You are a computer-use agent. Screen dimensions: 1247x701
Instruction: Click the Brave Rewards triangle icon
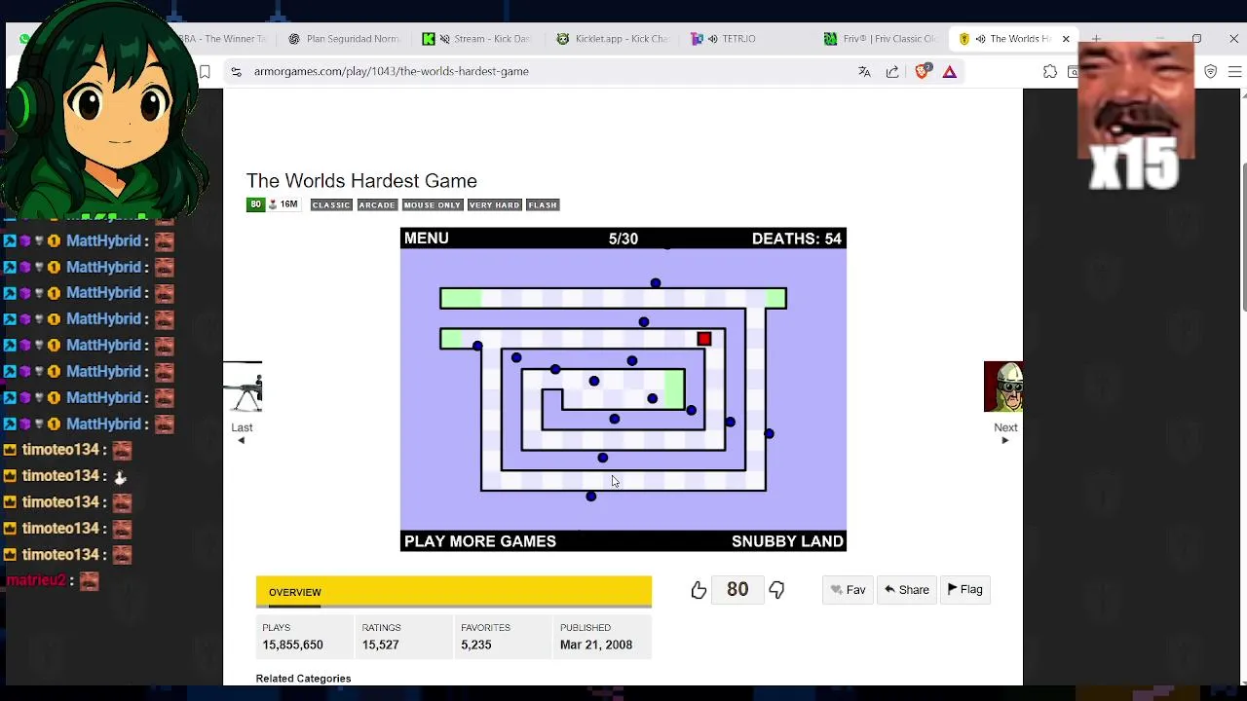tap(950, 71)
